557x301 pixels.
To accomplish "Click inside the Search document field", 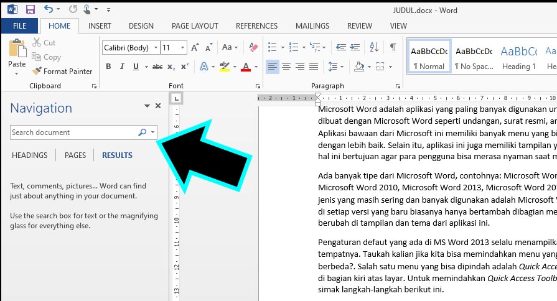I will click(x=72, y=132).
